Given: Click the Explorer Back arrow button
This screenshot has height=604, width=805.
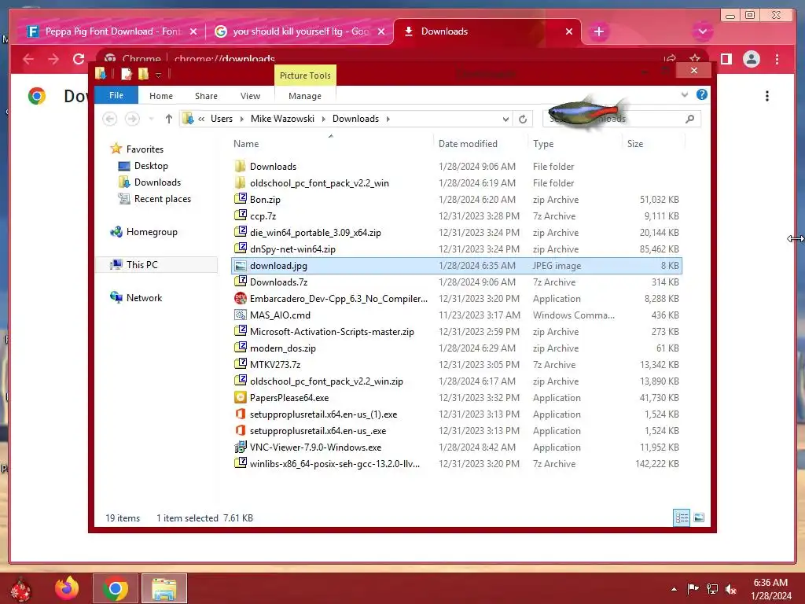Looking at the screenshot, I should pos(109,119).
